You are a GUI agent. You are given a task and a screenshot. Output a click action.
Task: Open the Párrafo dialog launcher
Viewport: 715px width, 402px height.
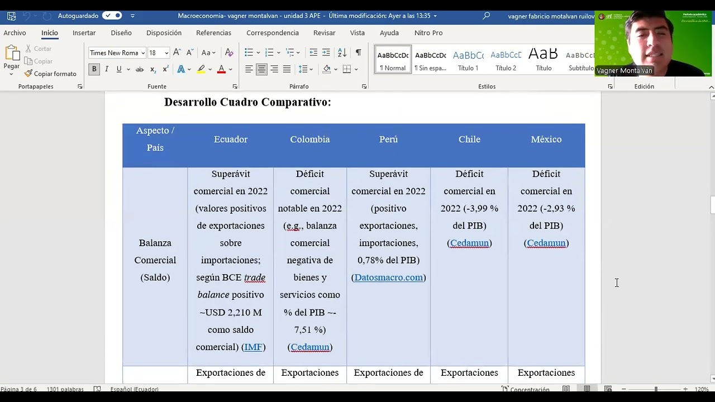point(364,87)
